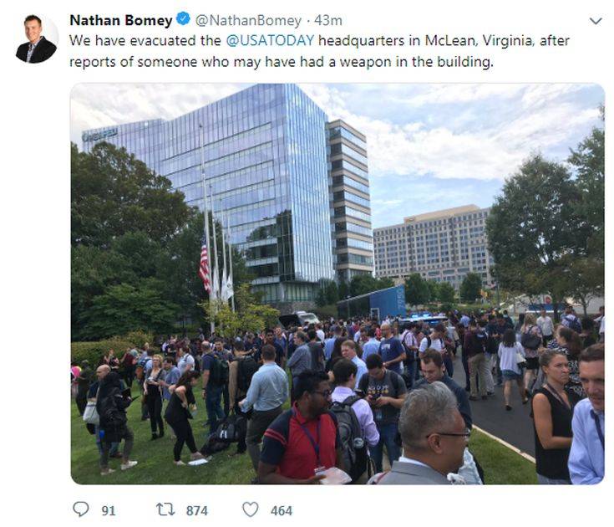
Task: Click the man in the red shirt in the photo
Action: pyautogui.click(x=302, y=427)
